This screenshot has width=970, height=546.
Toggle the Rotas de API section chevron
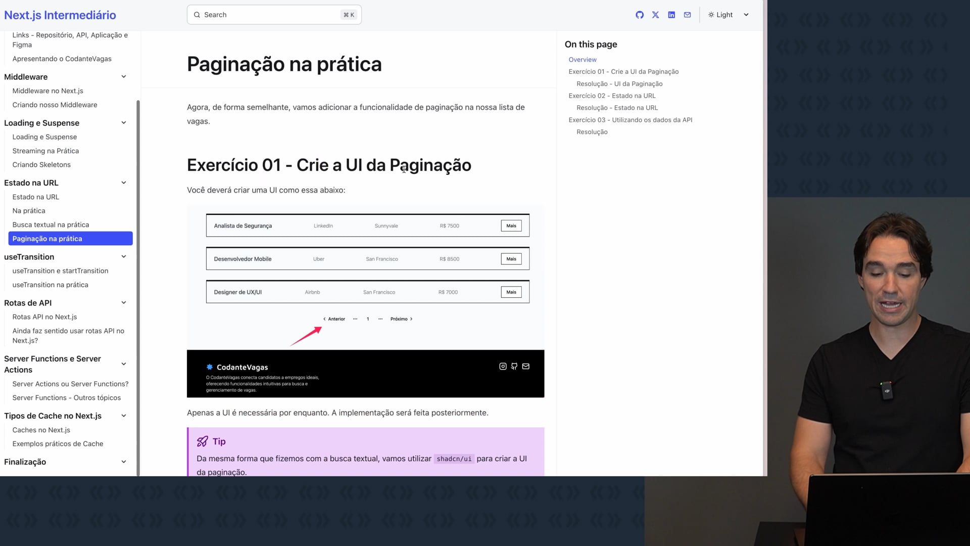(124, 303)
